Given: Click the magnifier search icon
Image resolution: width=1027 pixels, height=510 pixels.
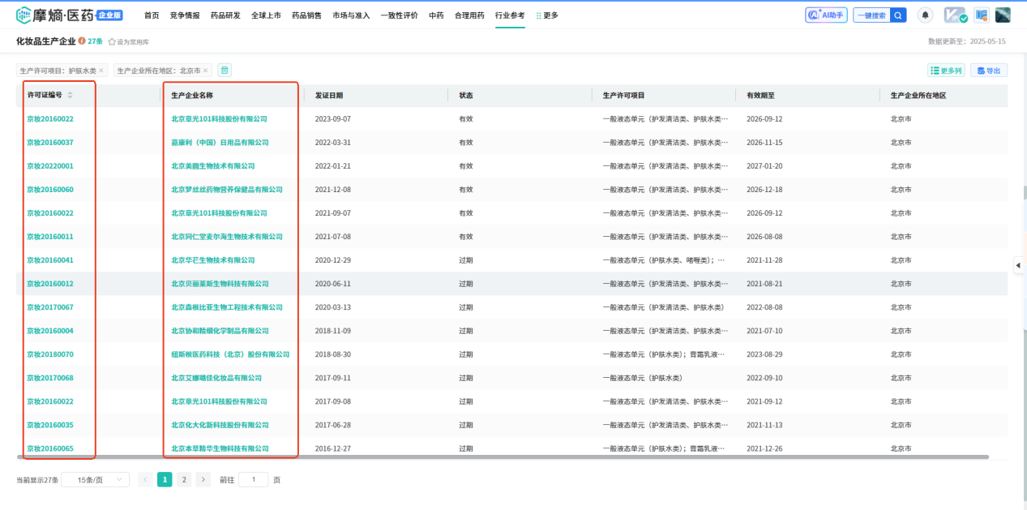Looking at the screenshot, I should [898, 15].
